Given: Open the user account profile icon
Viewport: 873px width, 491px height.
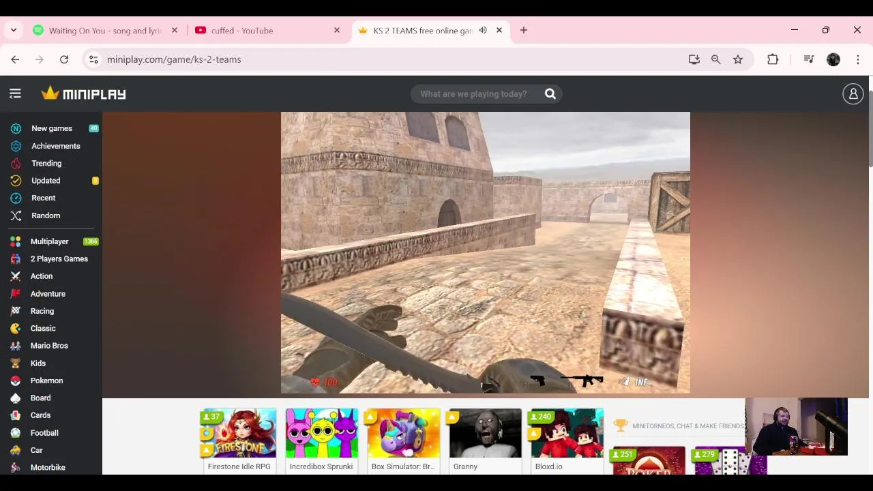Looking at the screenshot, I should (x=853, y=94).
